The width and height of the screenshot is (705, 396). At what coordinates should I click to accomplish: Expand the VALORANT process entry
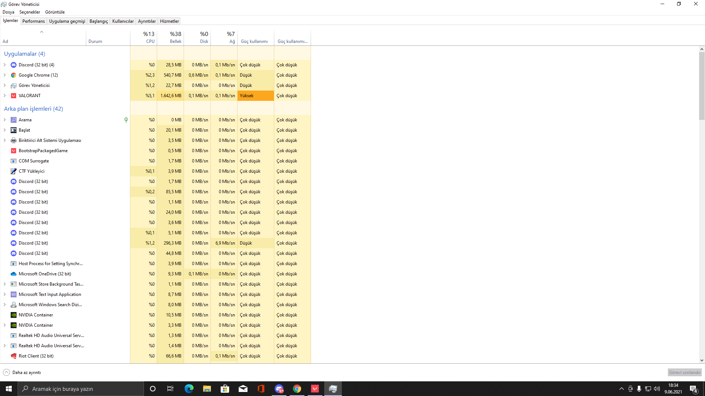5,96
